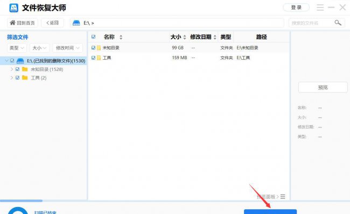Toggle the select-all checkbox in table header
The height and width of the screenshot is (214, 350).
click(93, 37)
